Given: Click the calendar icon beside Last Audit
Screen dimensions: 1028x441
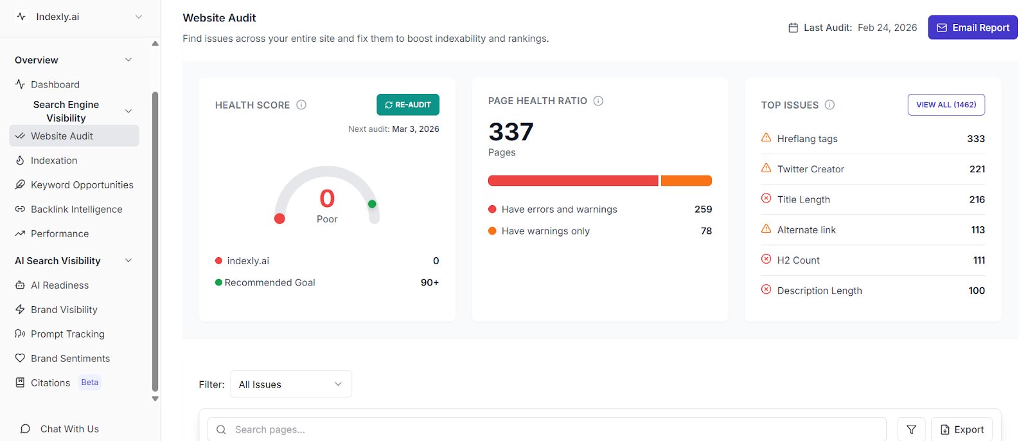Looking at the screenshot, I should (x=793, y=28).
